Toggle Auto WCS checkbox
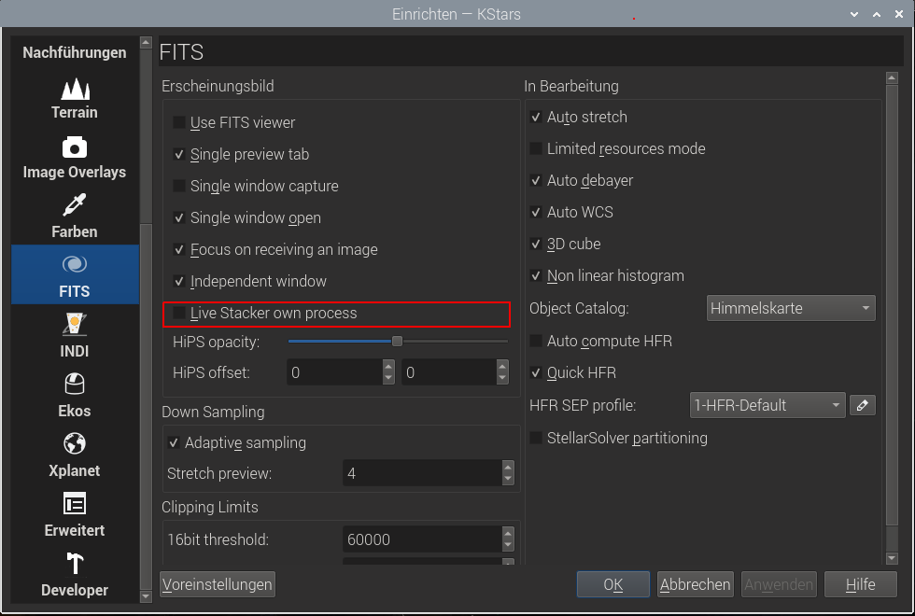 536,213
